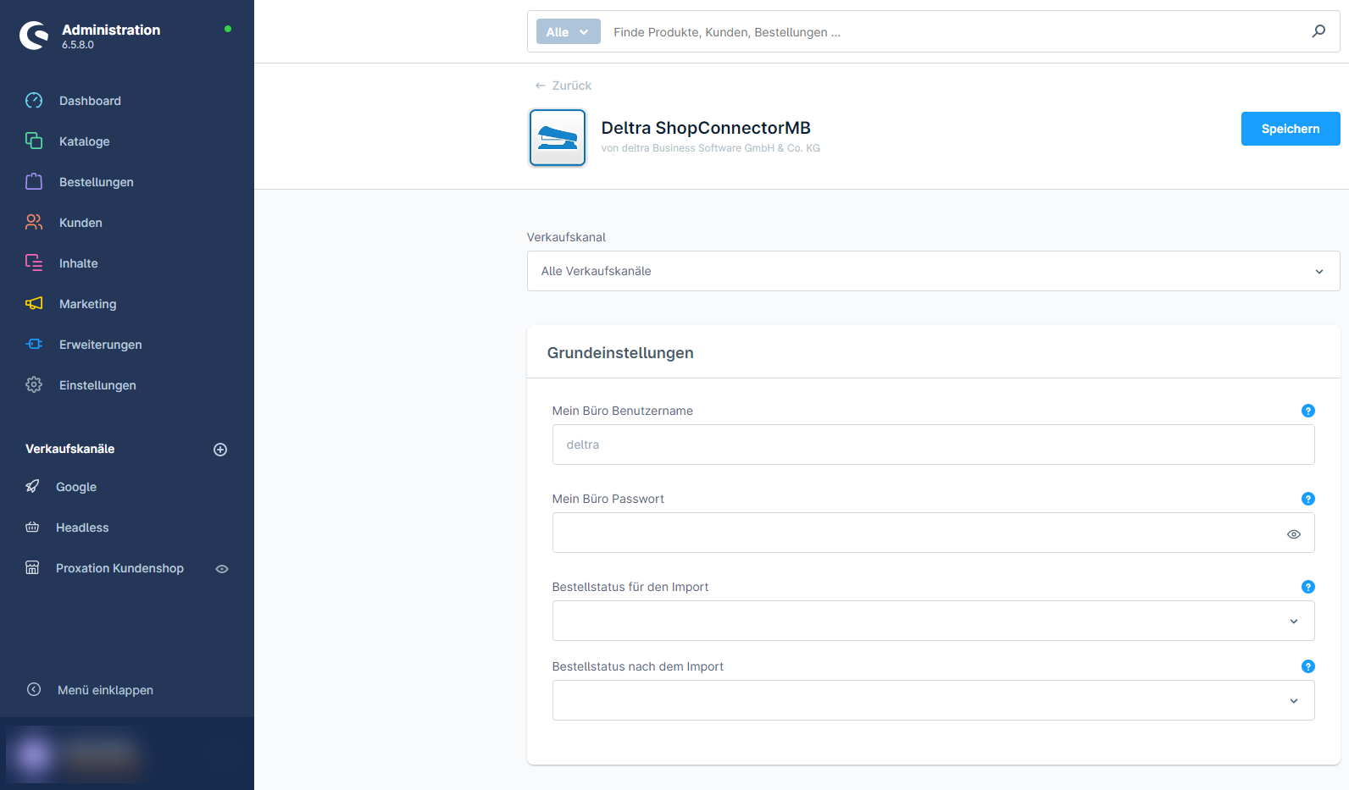Click the Proxation Kundenshop storefront icon

[32, 567]
